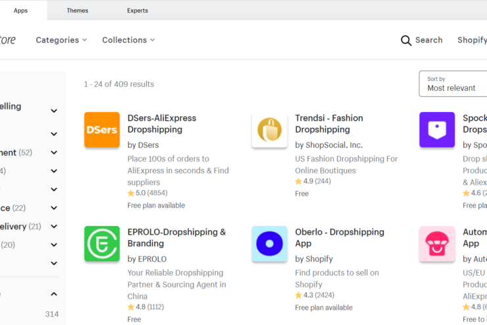Select the Apps tab
487x325 pixels.
point(20,11)
